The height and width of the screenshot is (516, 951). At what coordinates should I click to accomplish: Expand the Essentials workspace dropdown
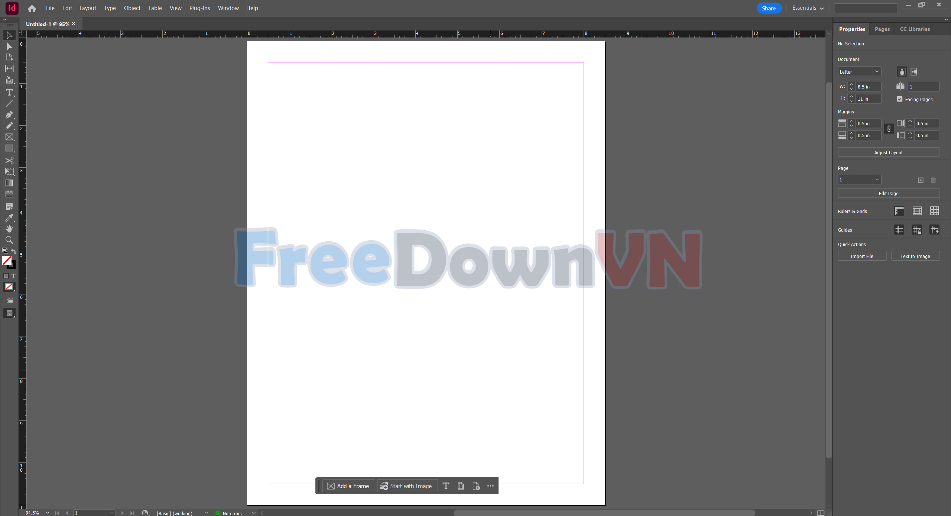point(808,8)
